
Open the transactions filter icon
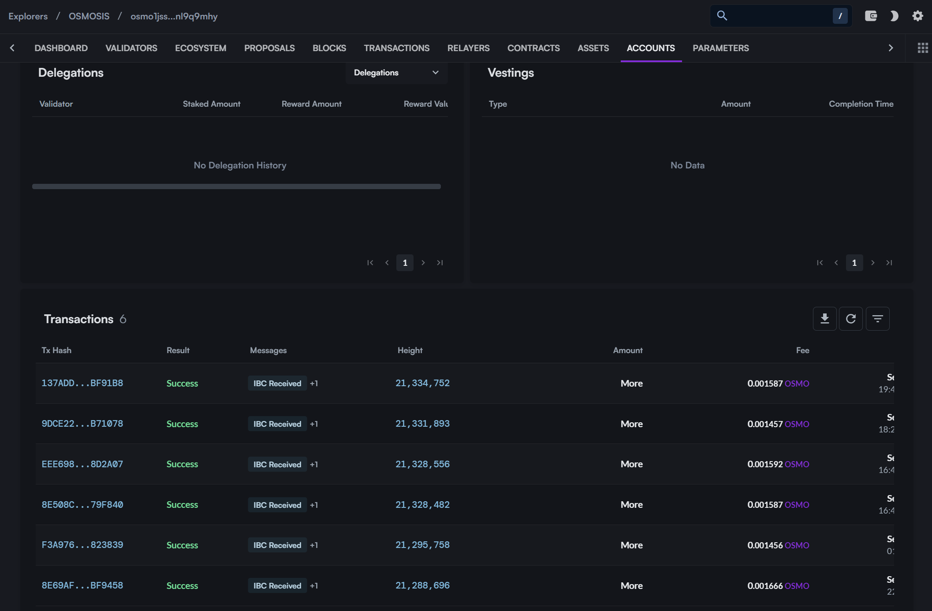[877, 319]
